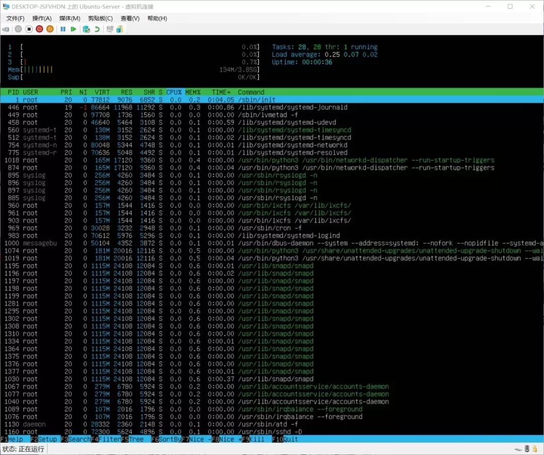
Task: Sort by the PID column header
Action: [13, 92]
